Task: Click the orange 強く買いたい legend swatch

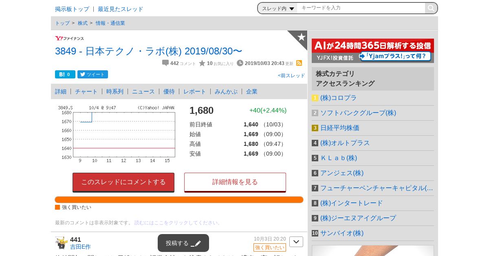Action: [x=57, y=207]
